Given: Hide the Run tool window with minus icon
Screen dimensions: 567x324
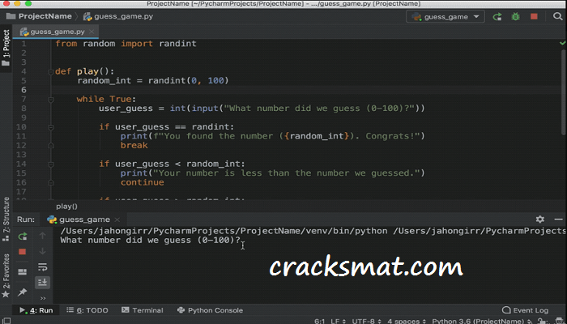Looking at the screenshot, I should (x=558, y=220).
